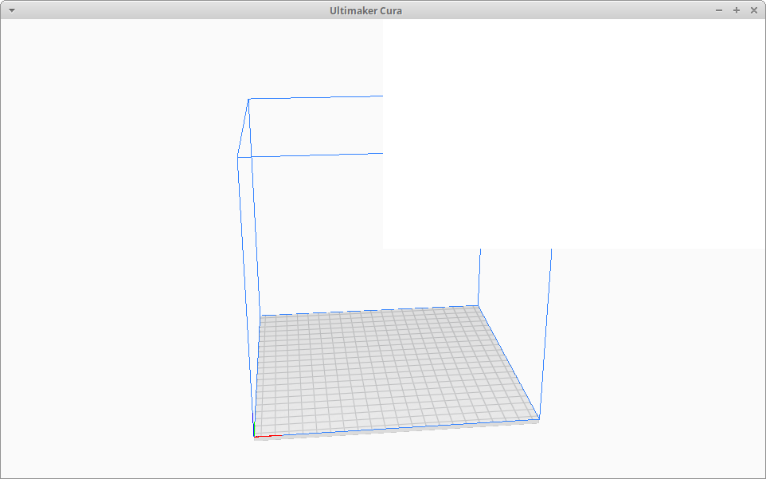Open the window menu arrow in title bar
Screen dimensions: 766x479
12,10
